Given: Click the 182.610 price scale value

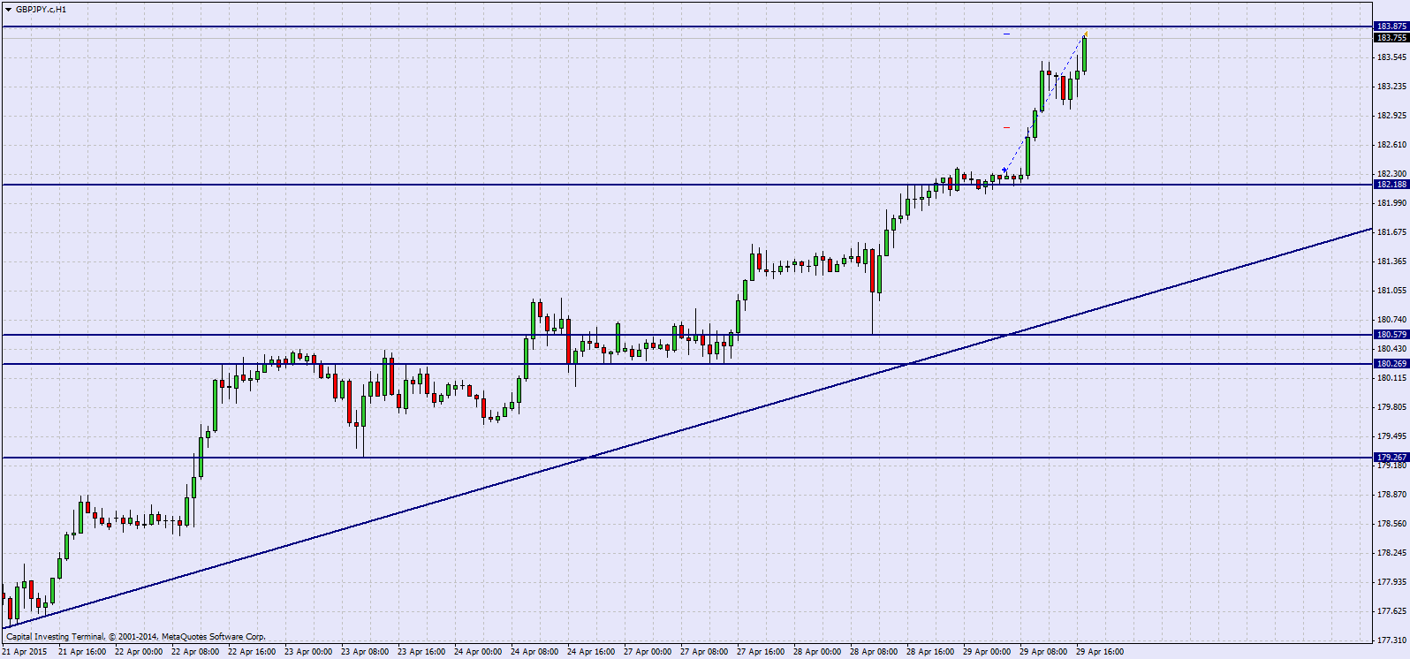Looking at the screenshot, I should coord(1391,145).
